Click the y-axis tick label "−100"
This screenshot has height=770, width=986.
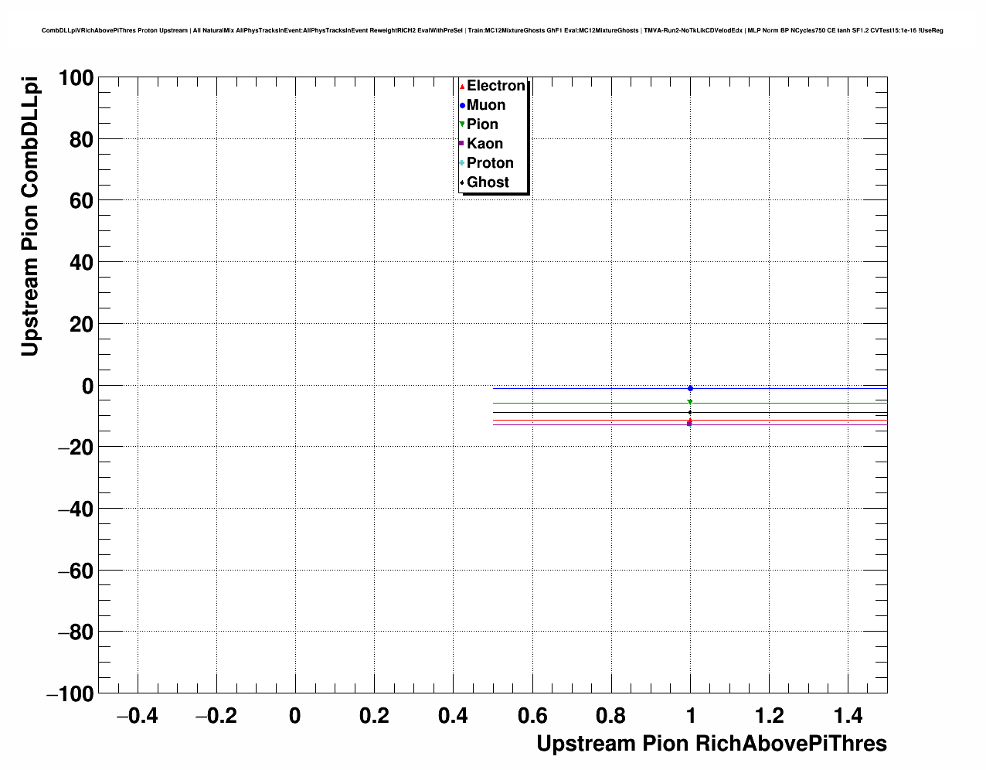(70, 694)
